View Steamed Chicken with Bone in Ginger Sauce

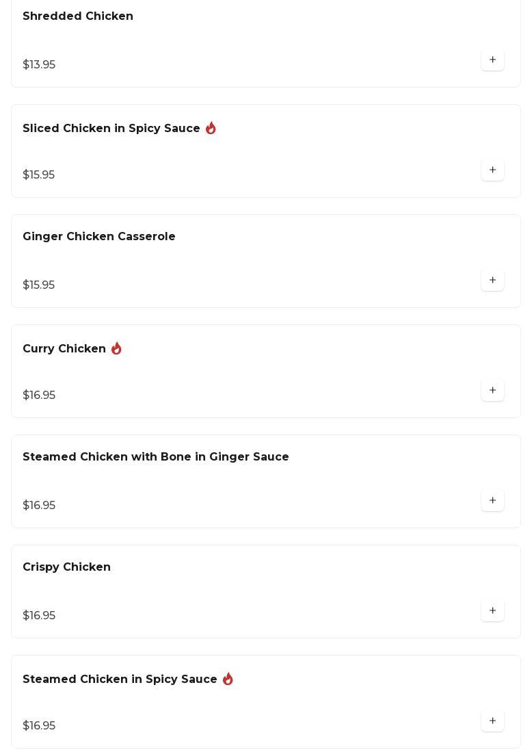click(x=156, y=457)
